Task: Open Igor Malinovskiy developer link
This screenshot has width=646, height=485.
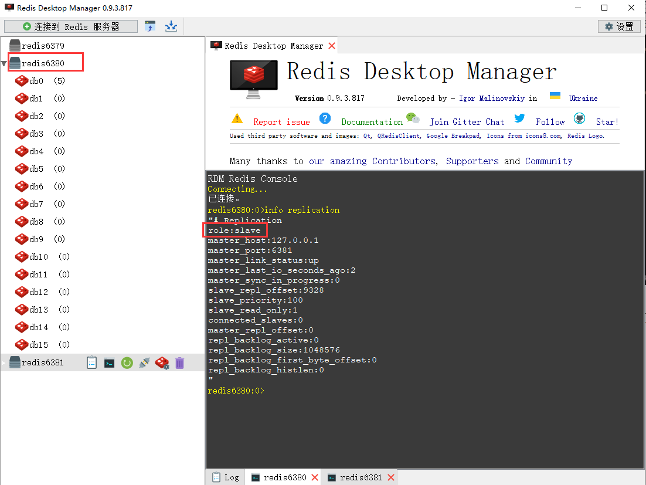Action: pyautogui.click(x=492, y=98)
